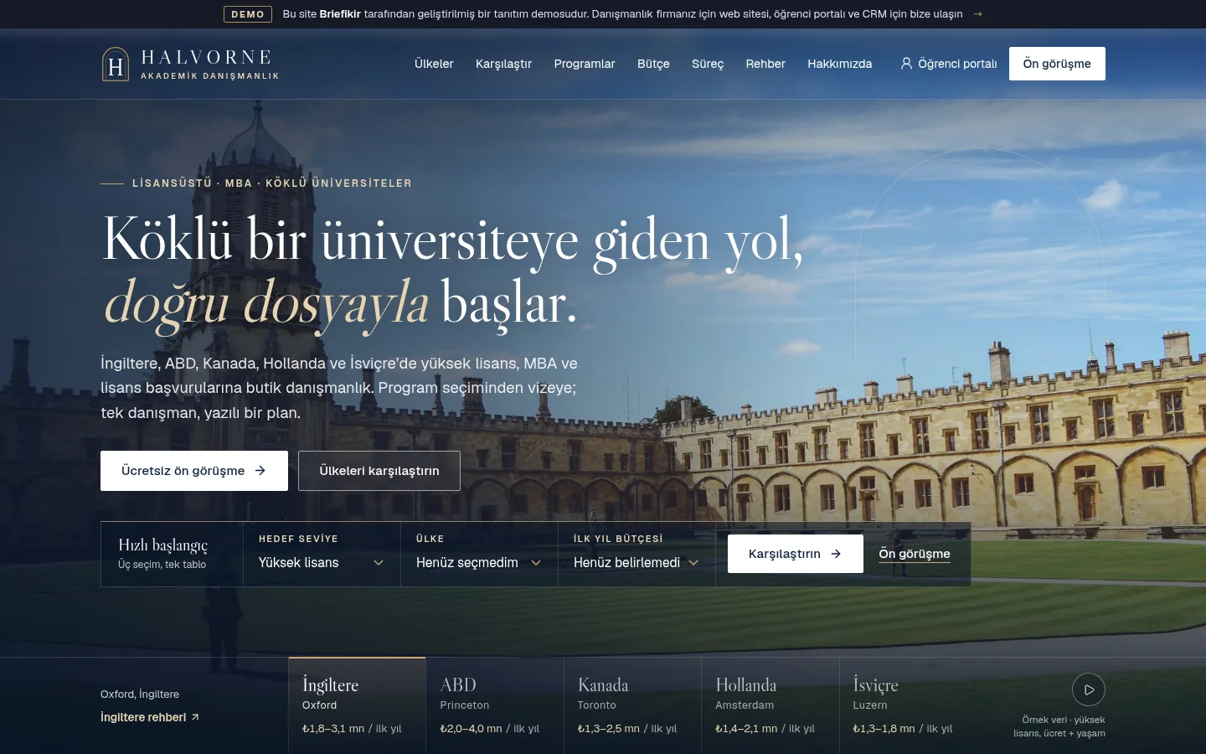Go to Karşılaştır in navigation
The height and width of the screenshot is (754, 1206).
(503, 64)
